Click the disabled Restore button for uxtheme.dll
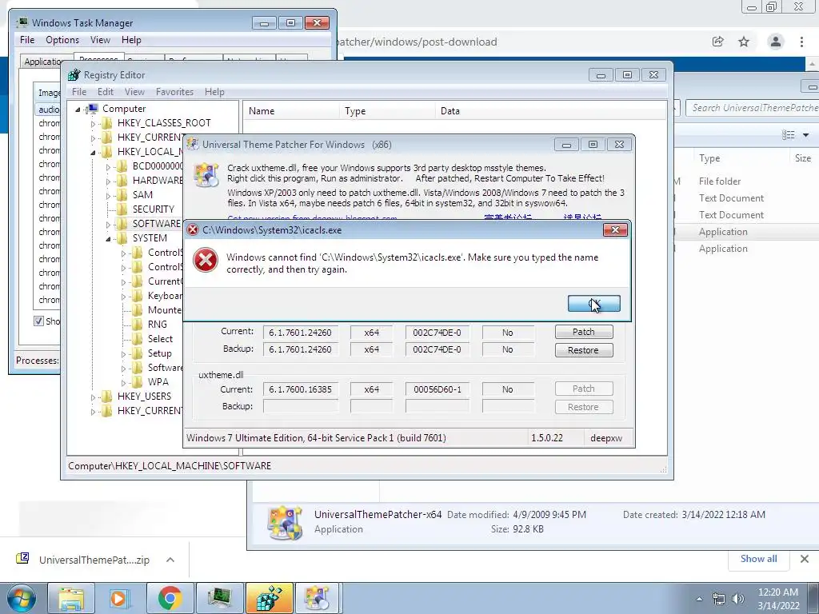 coord(583,407)
